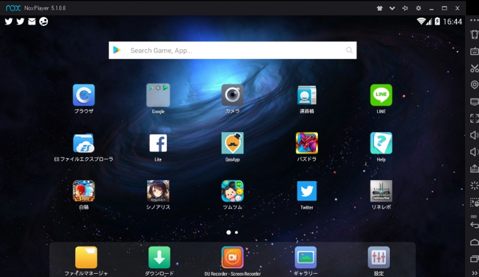
Task: Click the magnifier search icon
Action: click(x=349, y=50)
